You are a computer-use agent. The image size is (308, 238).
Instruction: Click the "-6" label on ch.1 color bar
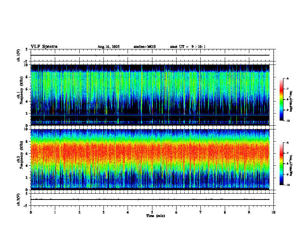pos(287,79)
